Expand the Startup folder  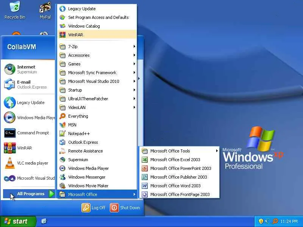click(97, 90)
